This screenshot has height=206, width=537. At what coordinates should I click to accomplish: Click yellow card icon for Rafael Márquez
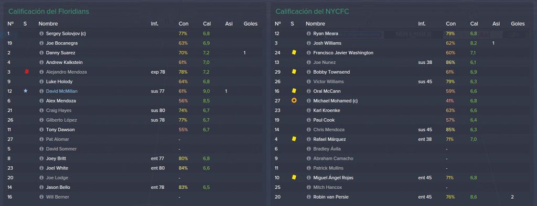tap(294, 139)
